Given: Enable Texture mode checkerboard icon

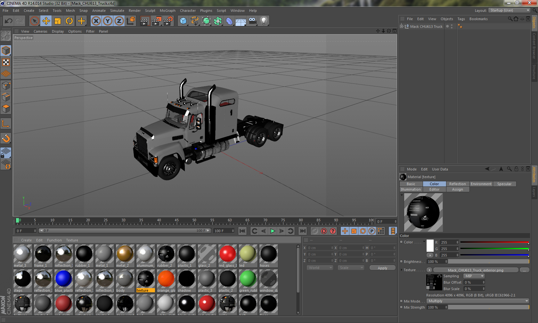Looking at the screenshot, I should point(6,62).
